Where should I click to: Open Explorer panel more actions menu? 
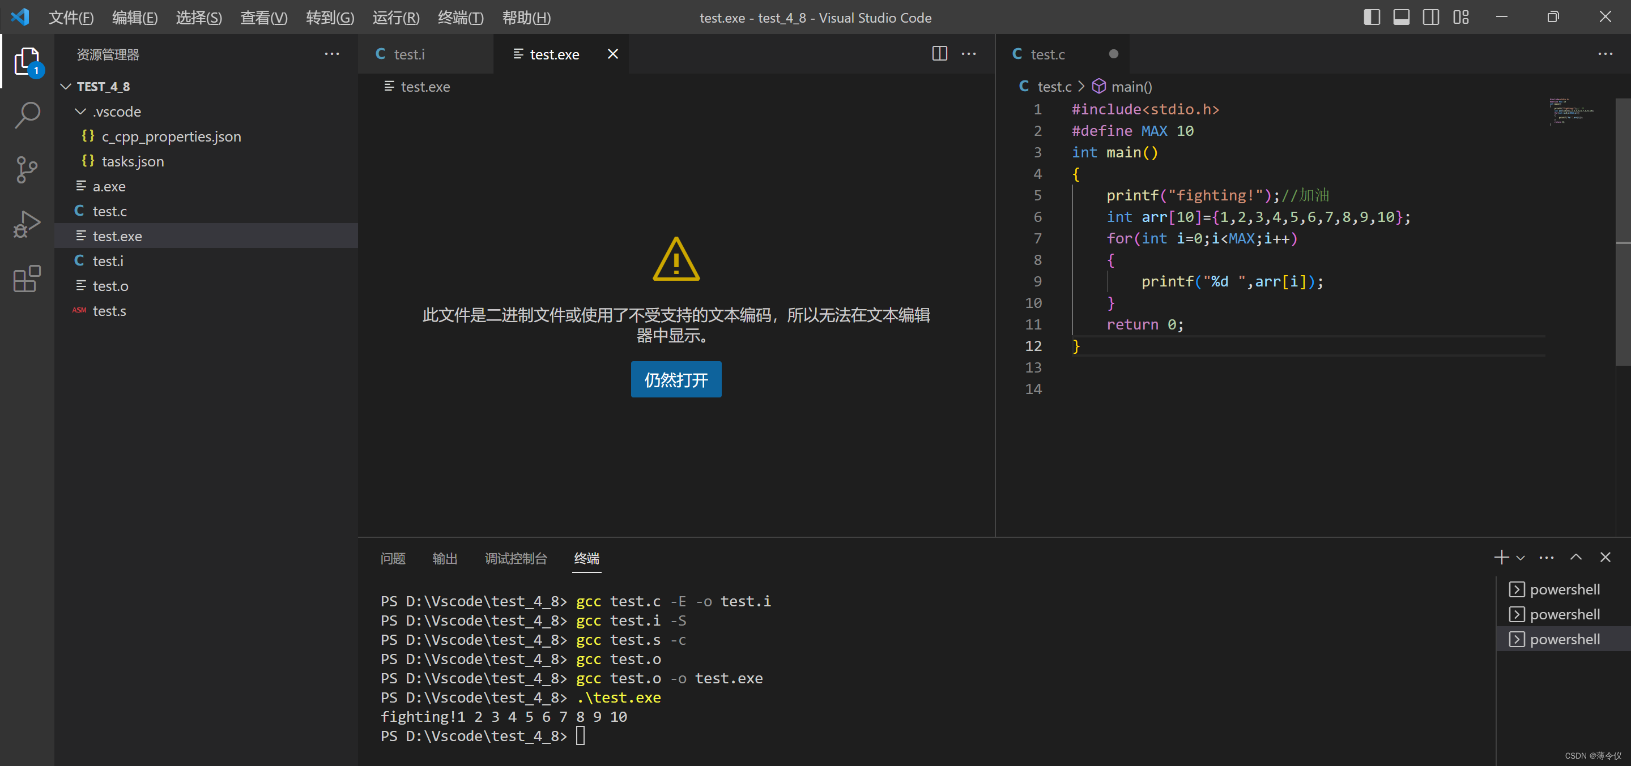[x=331, y=54]
